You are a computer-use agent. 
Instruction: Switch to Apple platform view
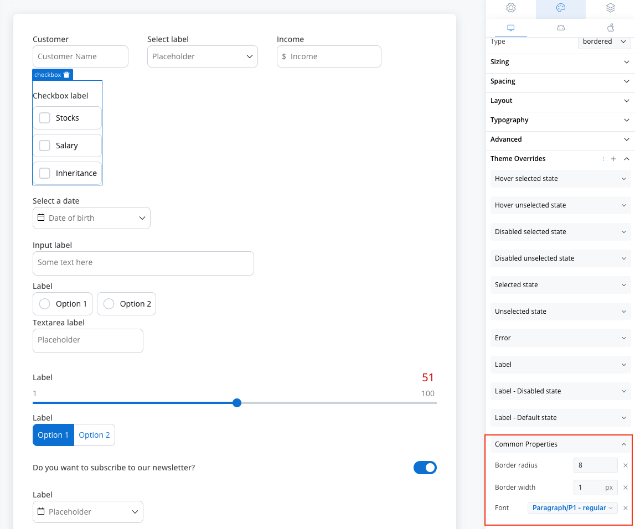point(610,28)
